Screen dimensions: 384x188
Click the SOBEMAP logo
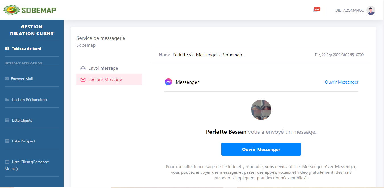(30, 10)
